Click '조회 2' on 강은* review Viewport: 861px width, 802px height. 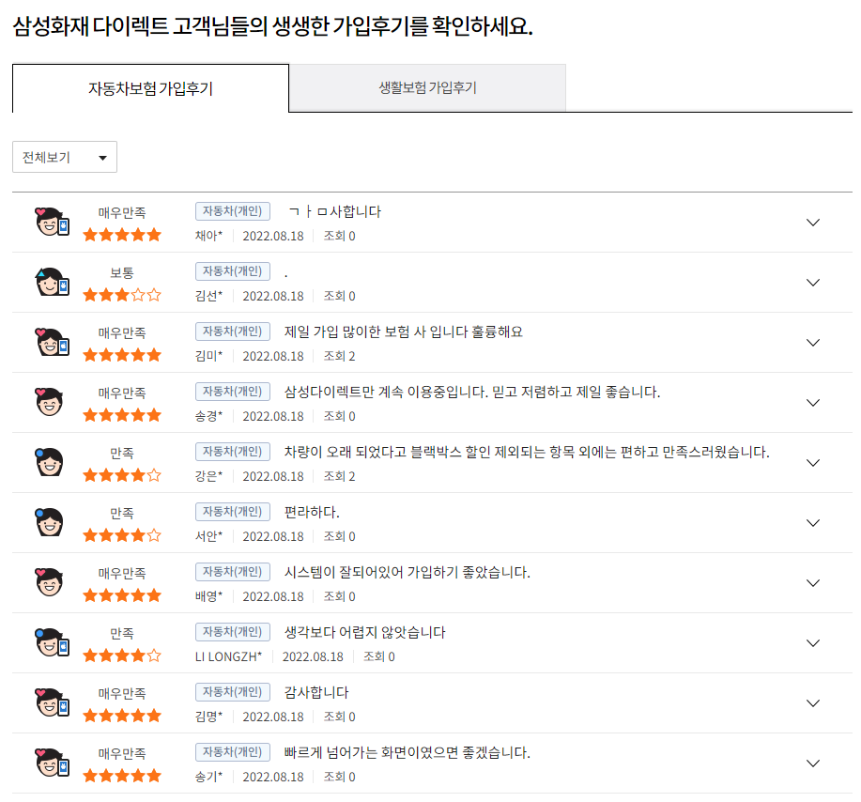click(339, 476)
